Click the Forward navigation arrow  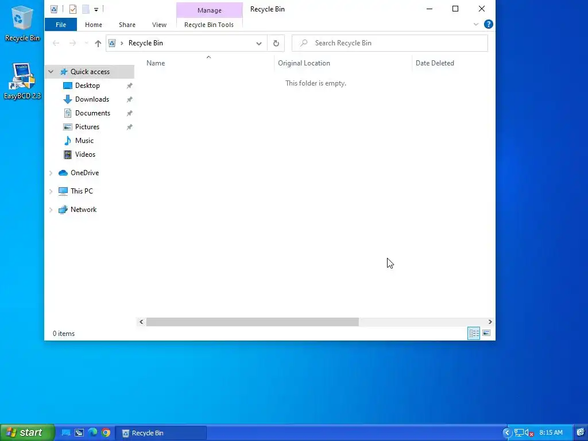pyautogui.click(x=73, y=43)
